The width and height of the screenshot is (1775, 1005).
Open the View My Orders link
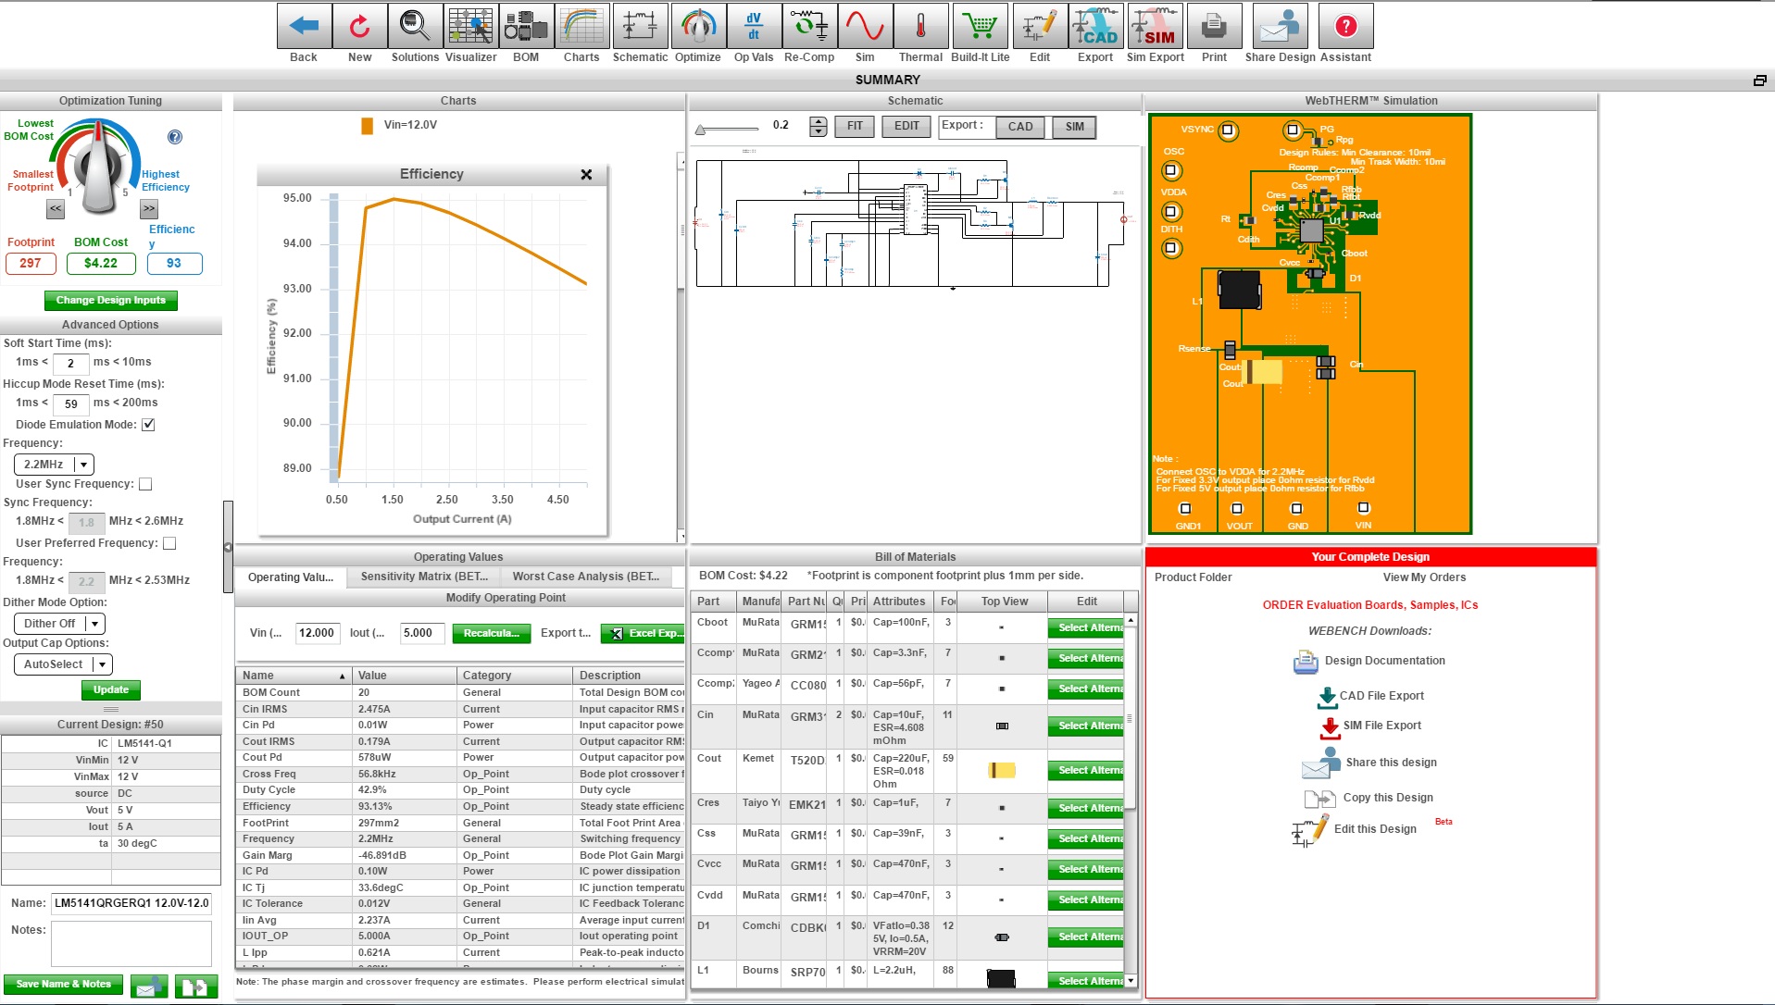click(1424, 577)
